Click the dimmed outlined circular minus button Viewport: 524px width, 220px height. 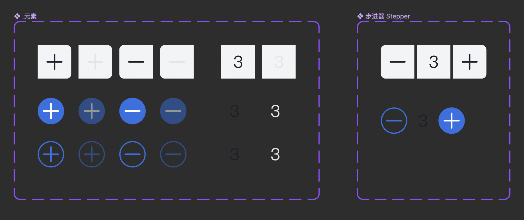pyautogui.click(x=173, y=154)
